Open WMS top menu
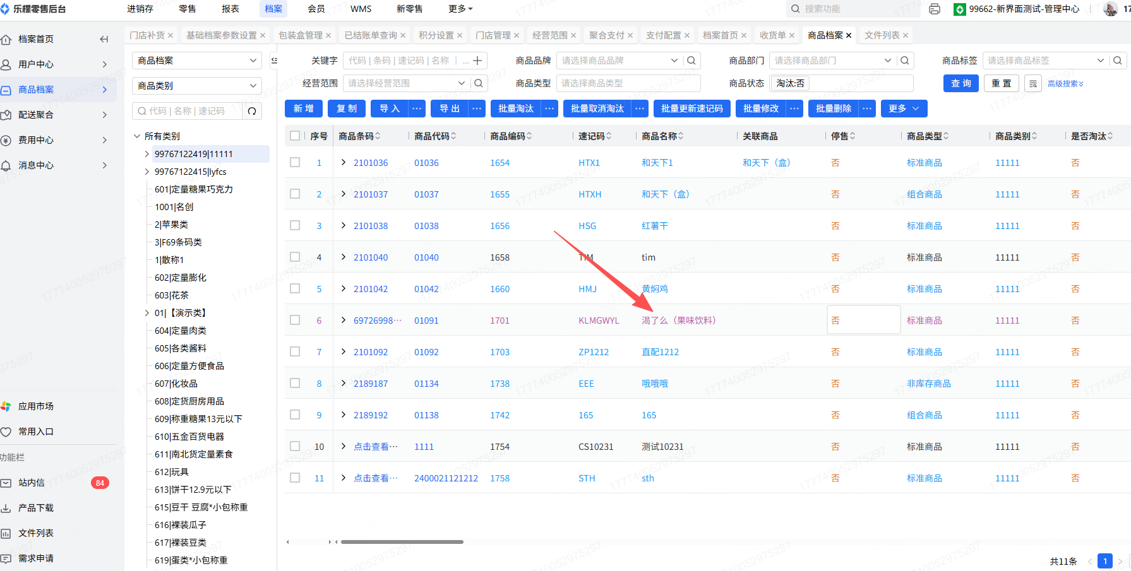 tap(361, 9)
